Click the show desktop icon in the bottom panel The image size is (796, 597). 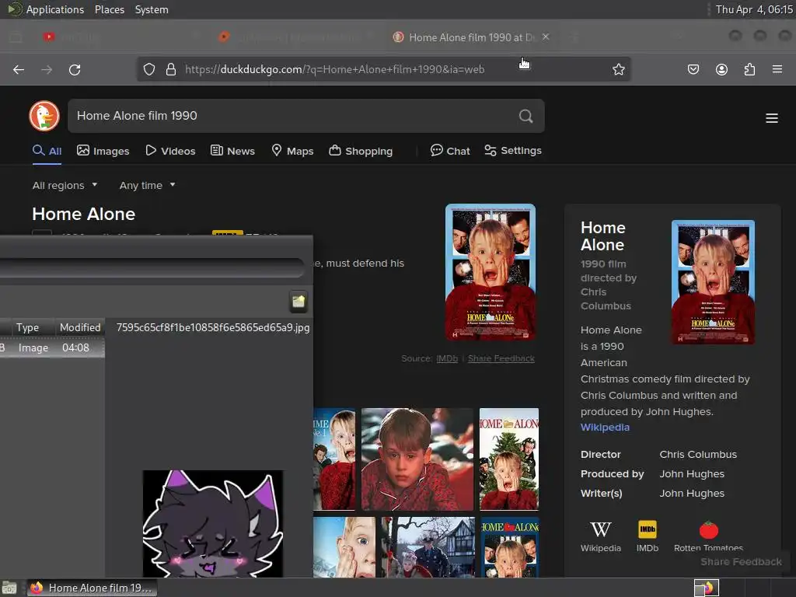click(9, 588)
